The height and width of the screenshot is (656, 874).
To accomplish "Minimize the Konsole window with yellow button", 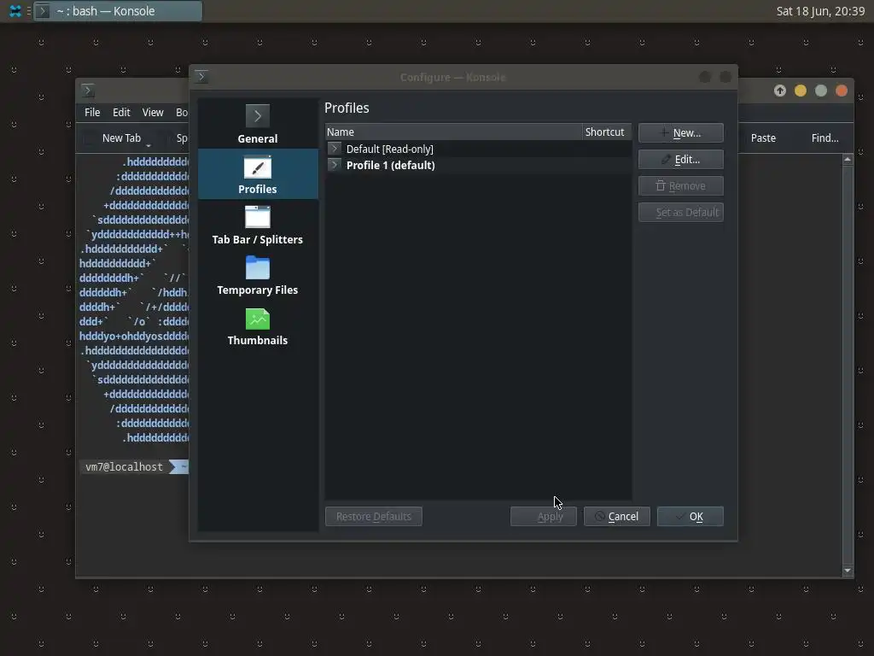I will coord(801,91).
